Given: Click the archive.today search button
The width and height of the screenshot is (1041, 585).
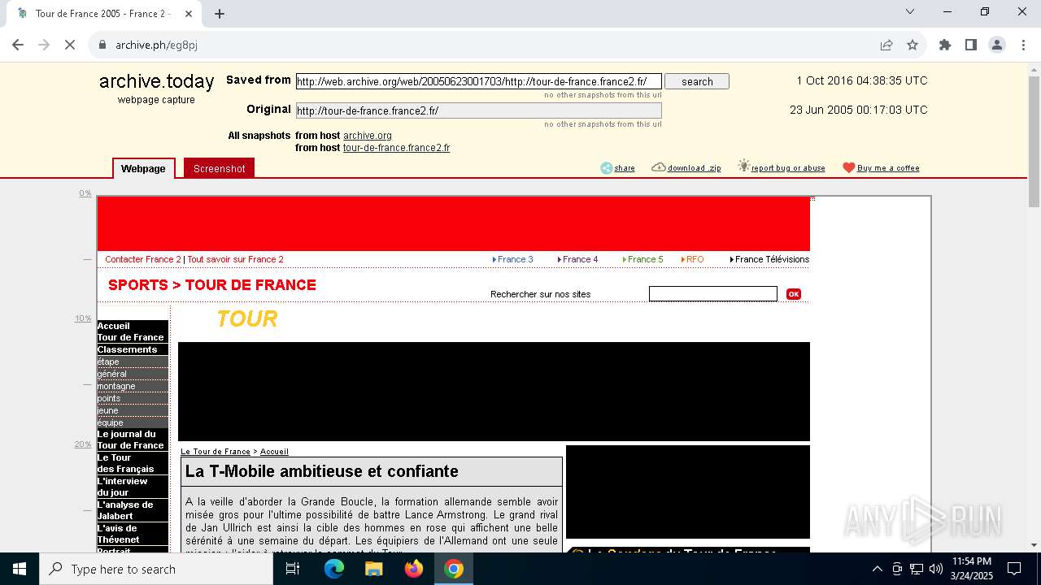Looking at the screenshot, I should [697, 81].
